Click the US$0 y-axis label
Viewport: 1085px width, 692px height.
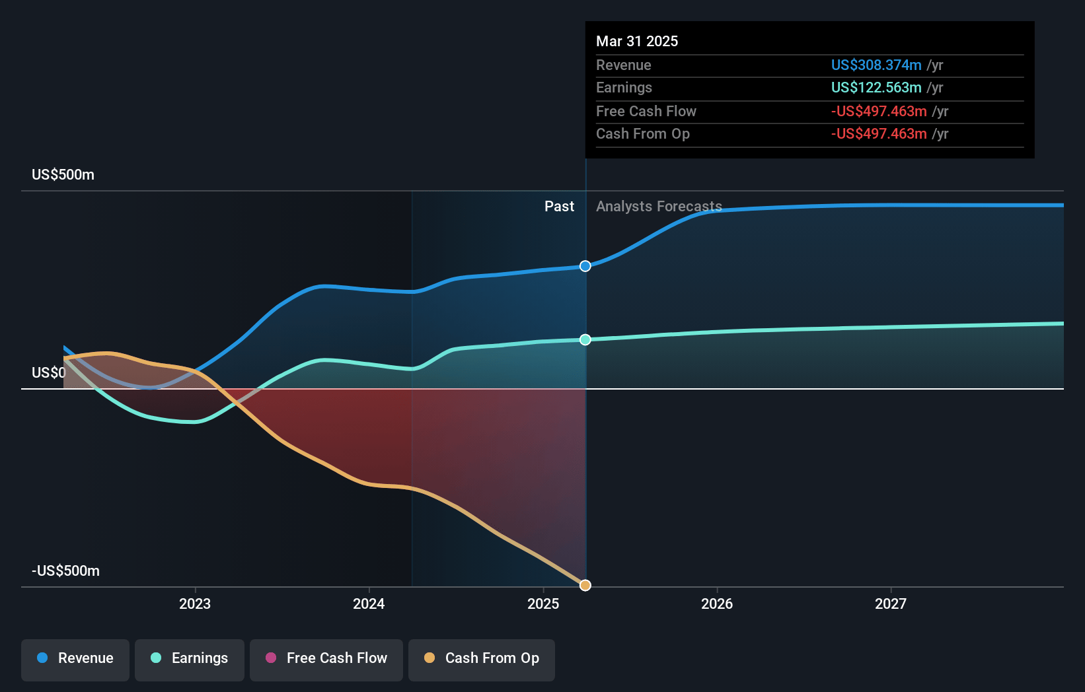pos(49,373)
